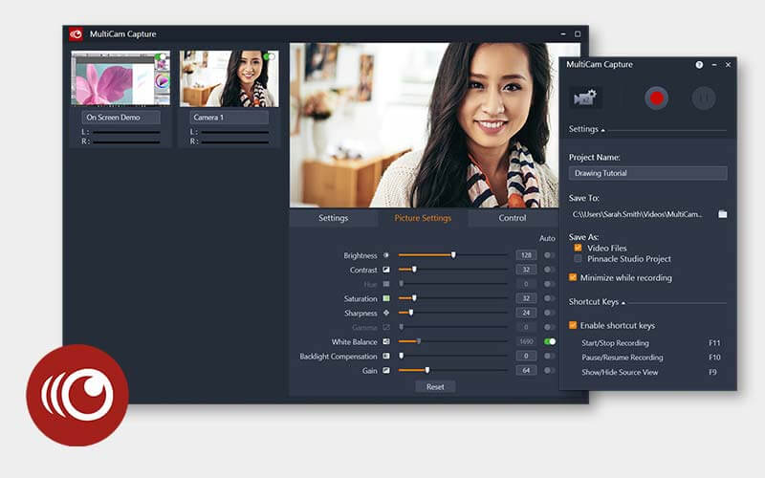
Task: Click the red Record button
Action: [655, 97]
